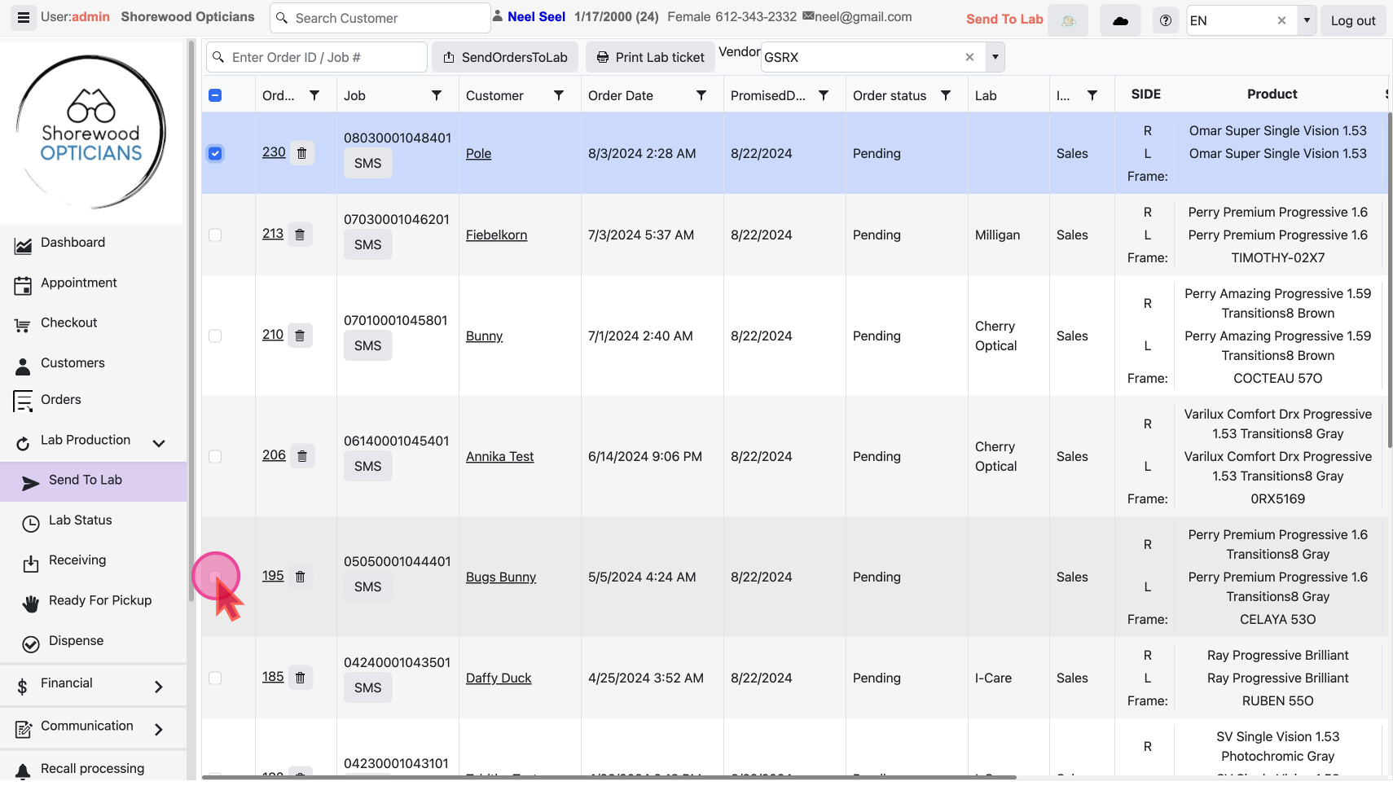Viewport: 1393px width, 799px height.
Task: Select the order 213 row checkbox
Action: [x=215, y=235]
